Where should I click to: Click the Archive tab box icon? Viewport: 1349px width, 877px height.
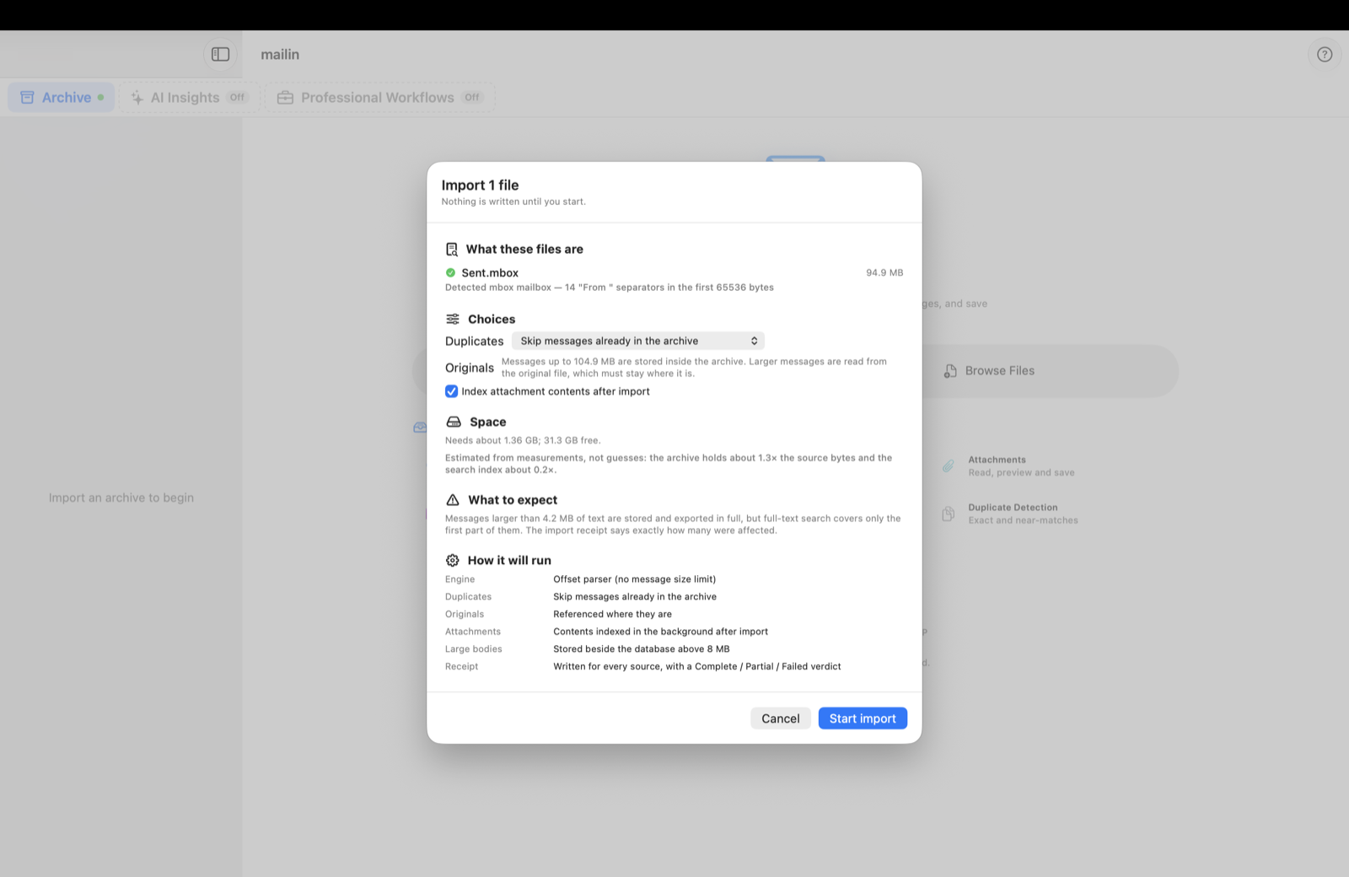pyautogui.click(x=27, y=98)
